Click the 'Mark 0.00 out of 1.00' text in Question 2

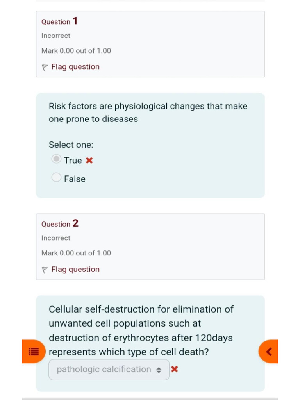[76, 253]
